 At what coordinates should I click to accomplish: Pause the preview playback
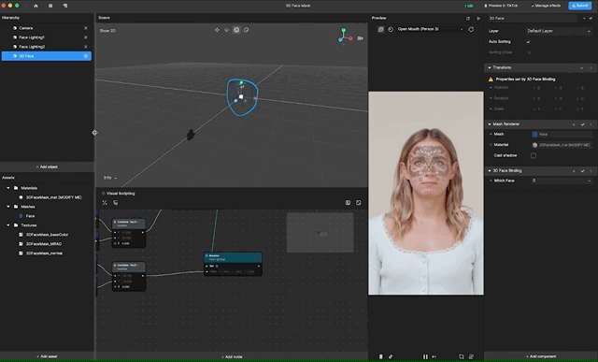point(425,356)
